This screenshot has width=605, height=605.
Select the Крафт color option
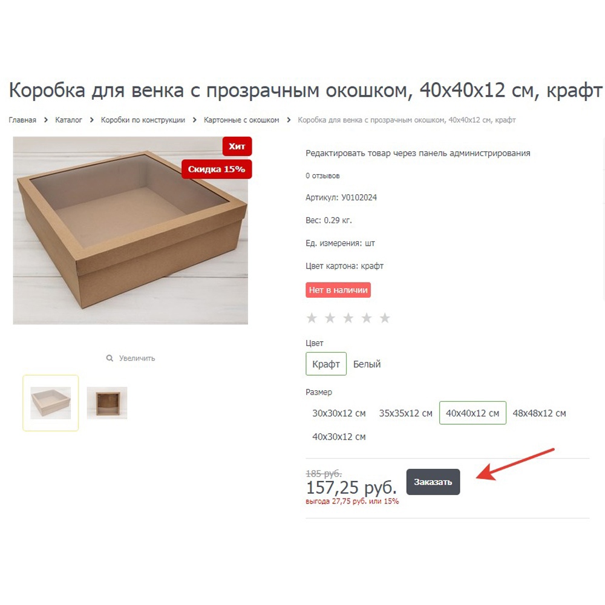pyautogui.click(x=326, y=364)
